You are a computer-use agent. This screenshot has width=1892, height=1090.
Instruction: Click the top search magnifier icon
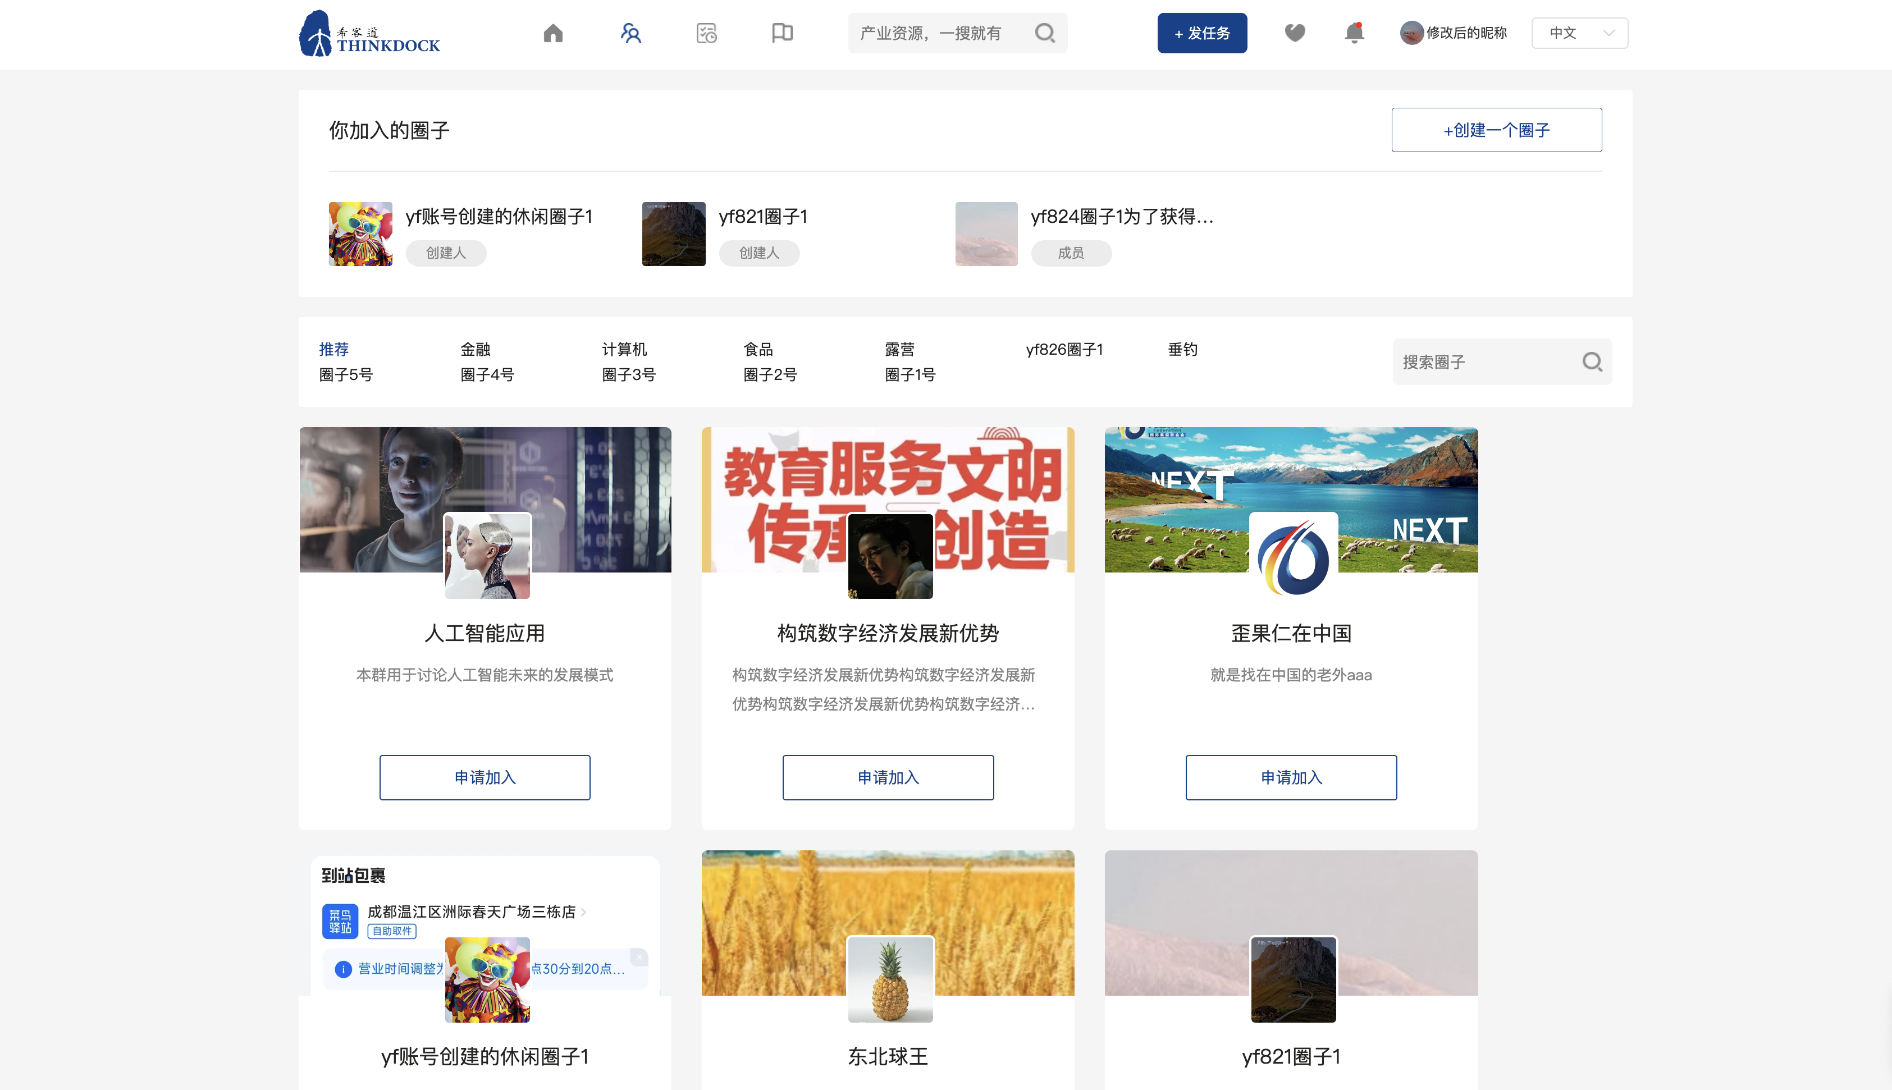(1044, 33)
